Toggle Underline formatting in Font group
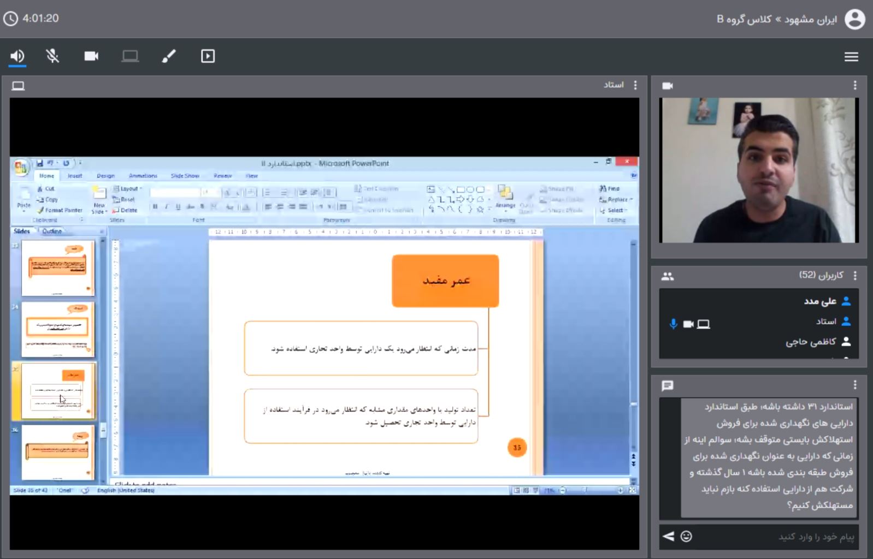873x559 pixels. click(x=178, y=207)
